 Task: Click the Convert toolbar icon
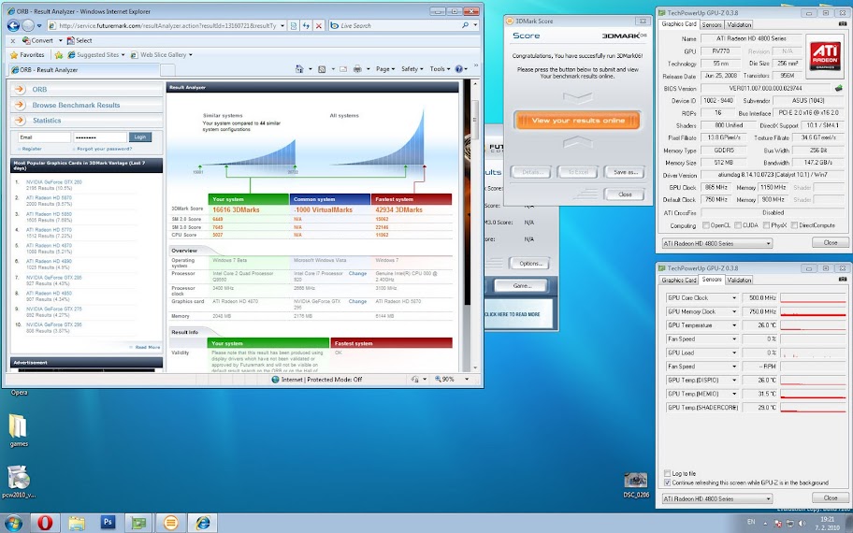pyautogui.click(x=38, y=40)
